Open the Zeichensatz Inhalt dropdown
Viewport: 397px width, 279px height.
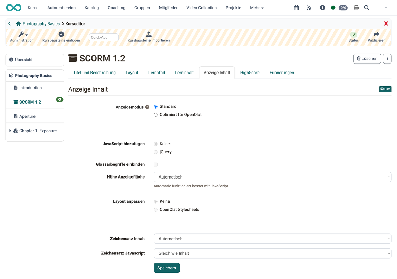pos(272,239)
